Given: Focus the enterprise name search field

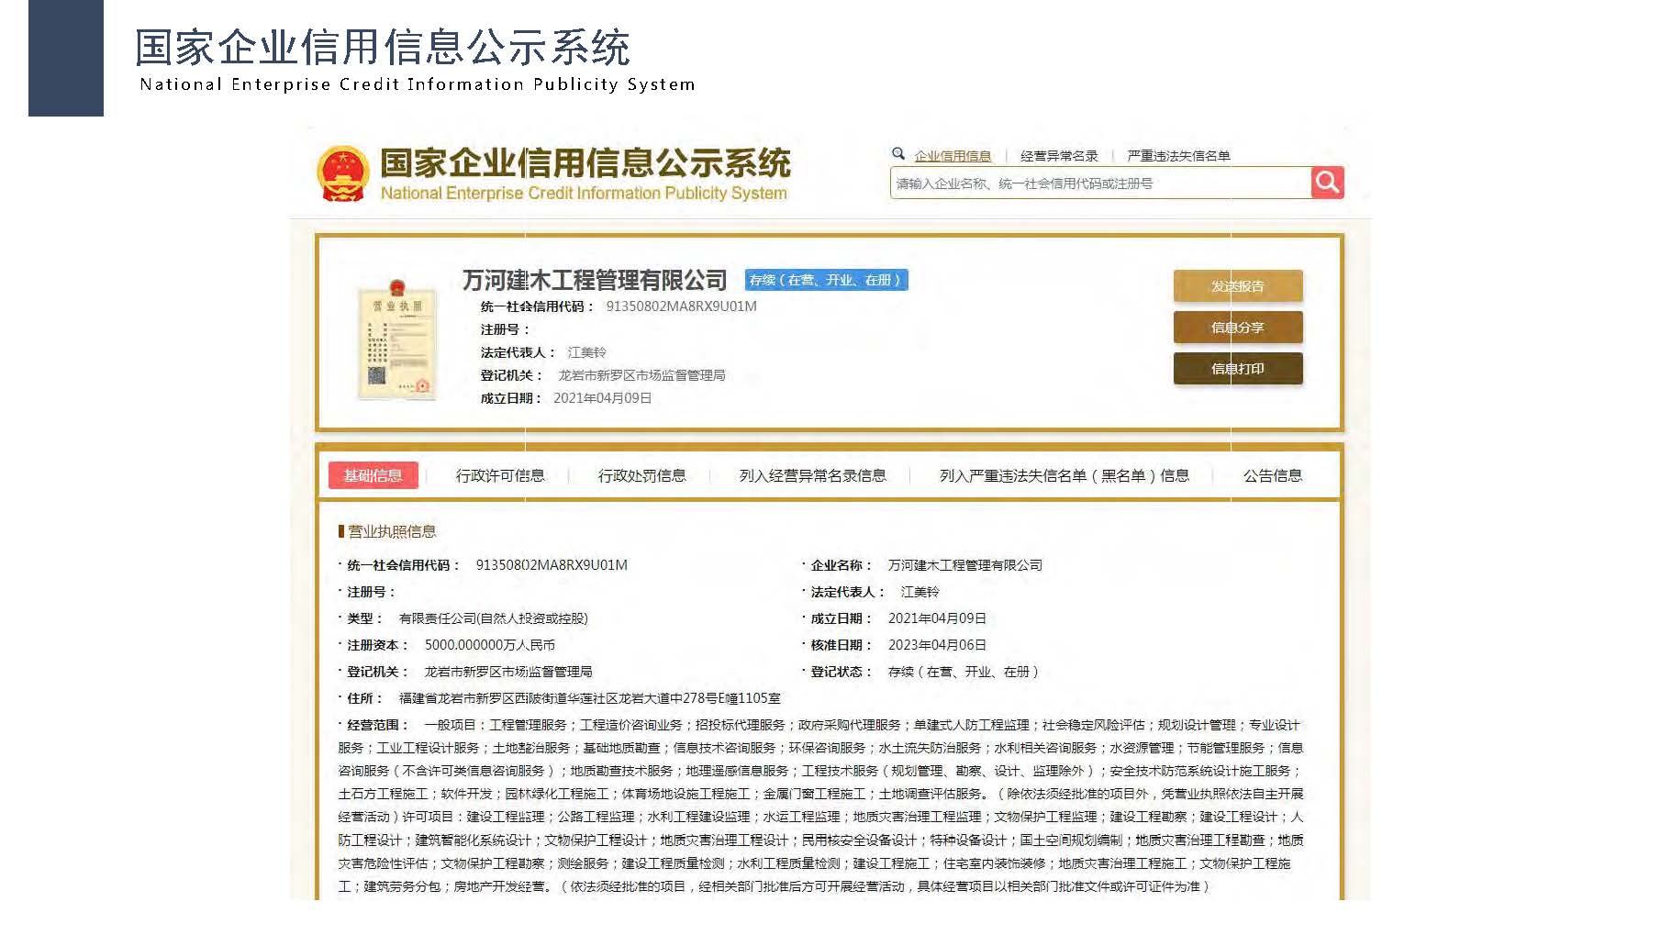Looking at the screenshot, I should coord(1100,184).
